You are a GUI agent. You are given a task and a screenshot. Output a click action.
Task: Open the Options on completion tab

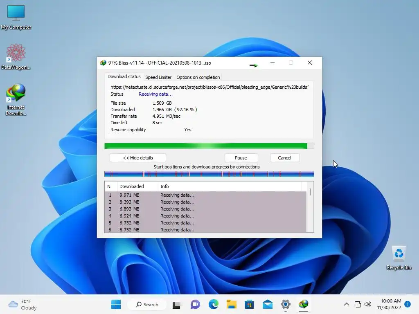198,77
